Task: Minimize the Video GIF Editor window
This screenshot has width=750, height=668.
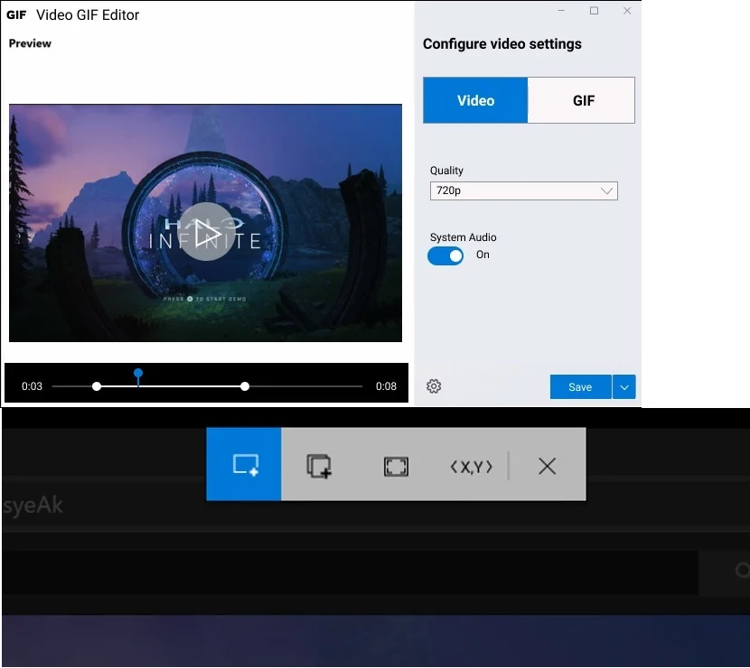Action: pos(561,11)
